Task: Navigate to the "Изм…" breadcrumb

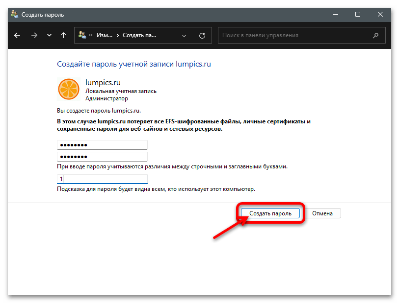Action: click(x=104, y=35)
